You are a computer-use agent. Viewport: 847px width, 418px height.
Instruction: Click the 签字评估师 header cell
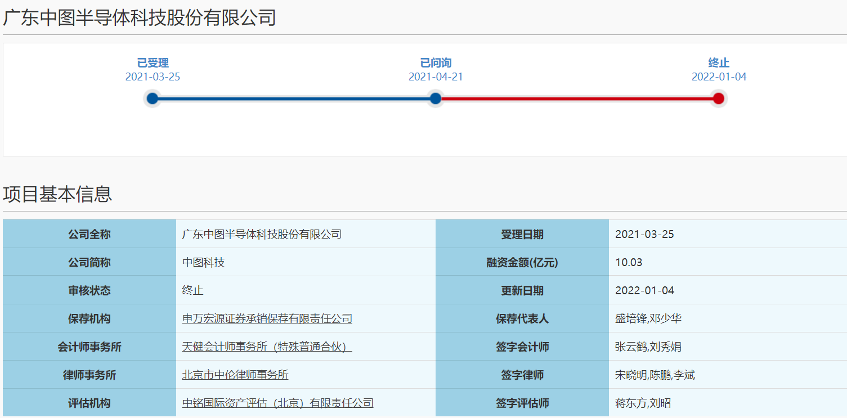tap(522, 403)
